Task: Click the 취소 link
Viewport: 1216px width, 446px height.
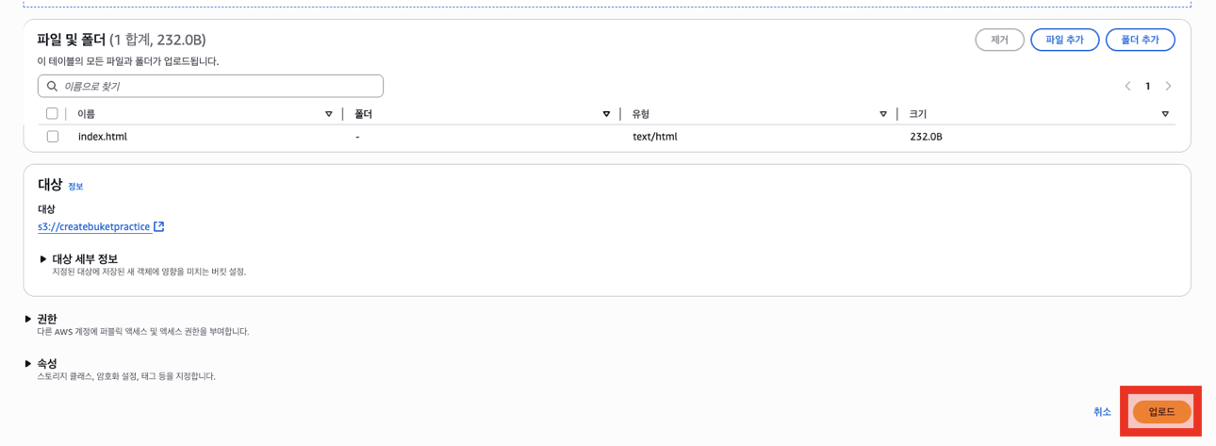Action: (x=1102, y=412)
